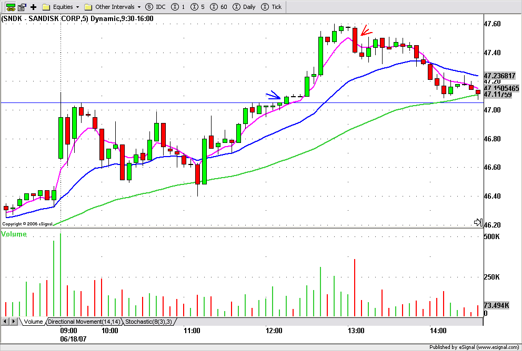Select the IDC symbol button
The height and width of the screenshot is (351, 522).
tap(155, 7)
